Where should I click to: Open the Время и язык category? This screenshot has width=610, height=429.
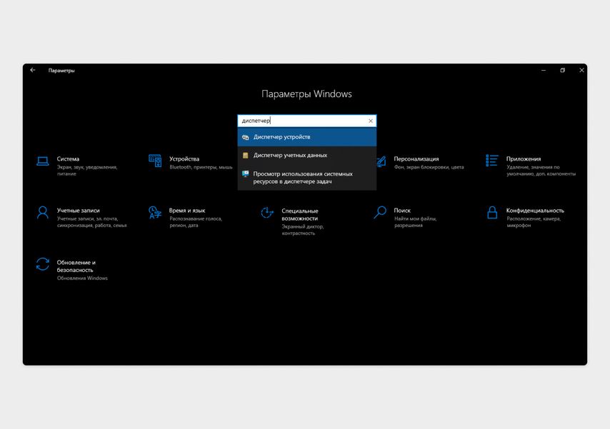point(187,211)
